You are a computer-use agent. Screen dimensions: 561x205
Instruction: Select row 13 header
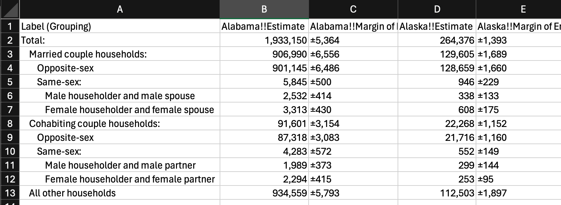[10, 193]
